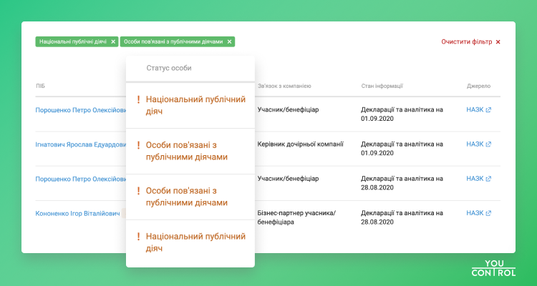Image resolution: width=537 pixels, height=286 pixels.
Task: Click warning icon of second status entry
Action: click(138, 145)
